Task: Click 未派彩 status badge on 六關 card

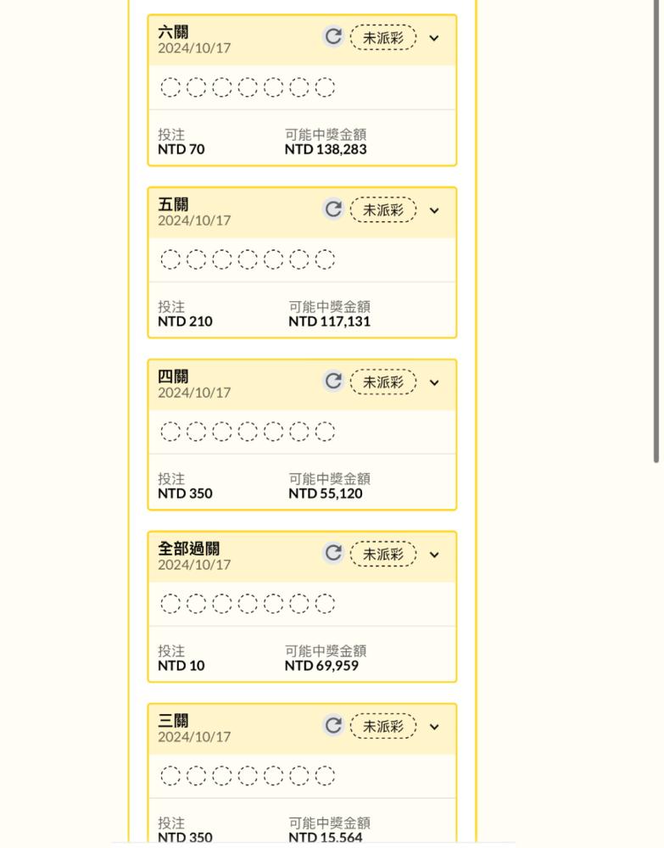Action: coord(383,37)
